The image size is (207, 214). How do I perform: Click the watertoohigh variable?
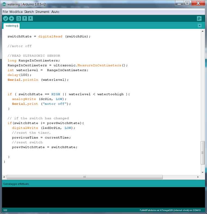pos(110,94)
